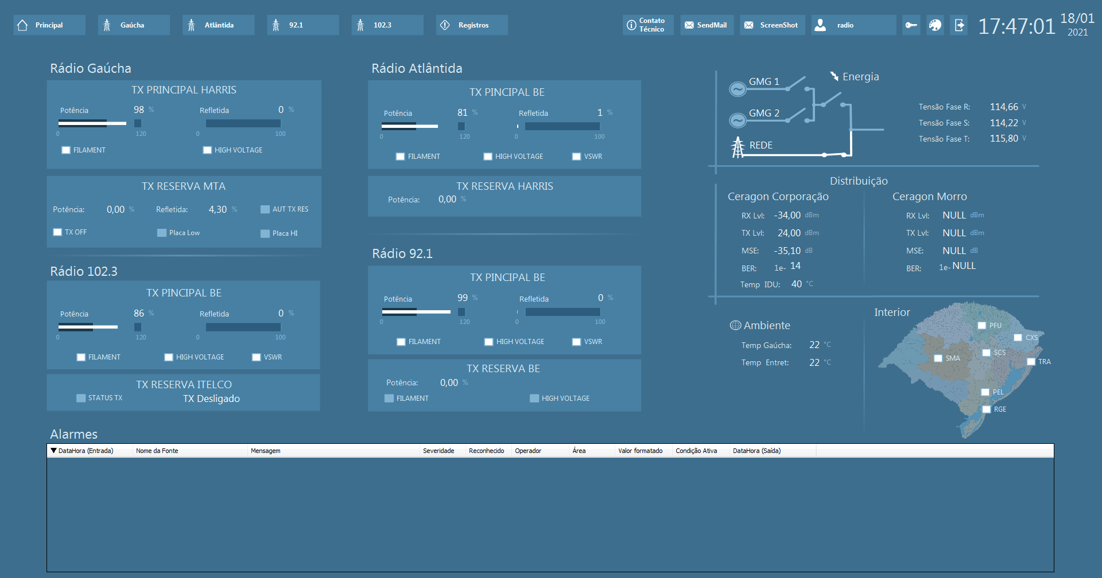Image resolution: width=1102 pixels, height=578 pixels.
Task: Sort alarms by the Nome da Fonte column
Action: [190, 451]
